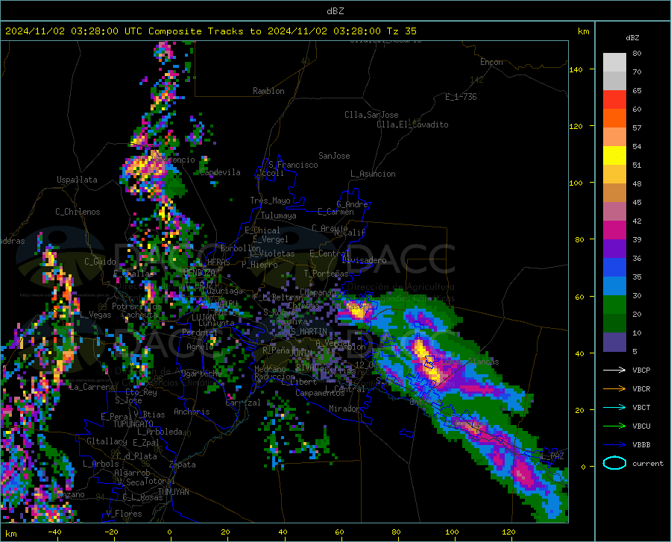The image size is (671, 542).
Task: Click the 'VBCP' legend label
Action: coord(641,370)
